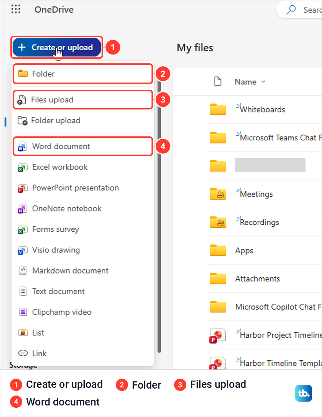Open the Apps folder
Screen dimensions: 322x417
tap(244, 251)
